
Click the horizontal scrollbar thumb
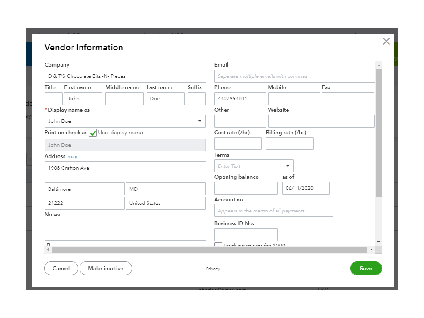209,250
